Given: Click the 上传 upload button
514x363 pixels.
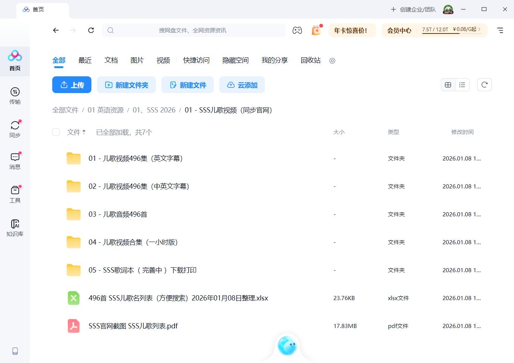Looking at the screenshot, I should click(72, 85).
